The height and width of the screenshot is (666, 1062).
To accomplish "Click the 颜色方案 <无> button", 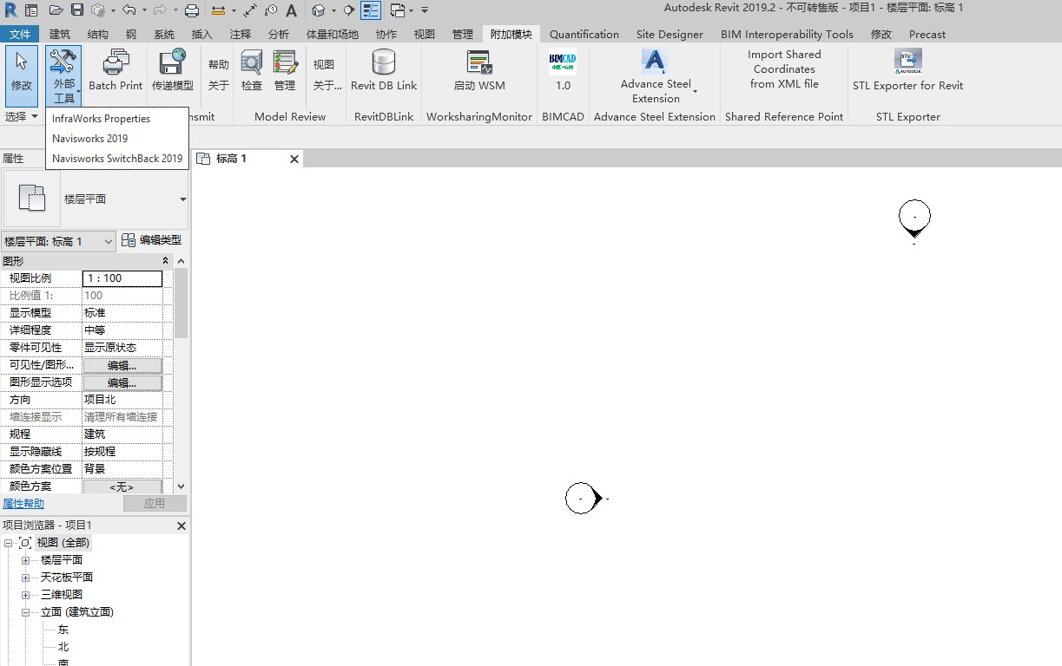I will pos(122,487).
